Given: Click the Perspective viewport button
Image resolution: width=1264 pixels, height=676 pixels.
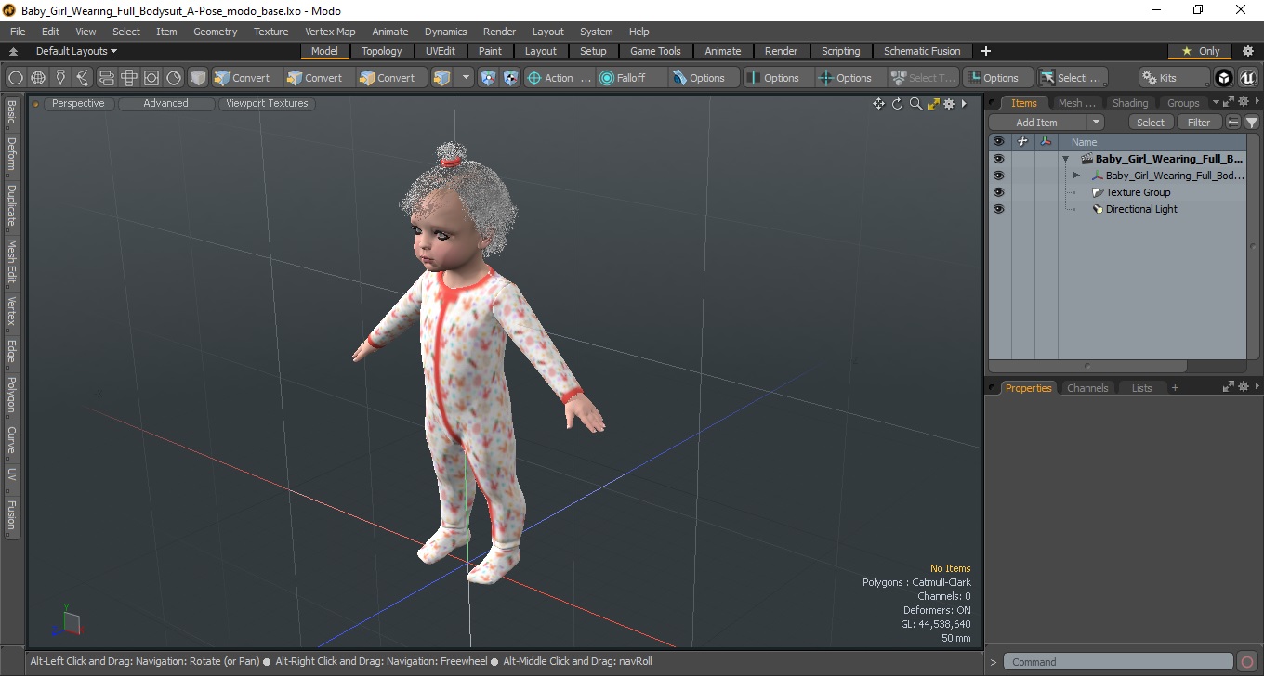Looking at the screenshot, I should (x=78, y=104).
